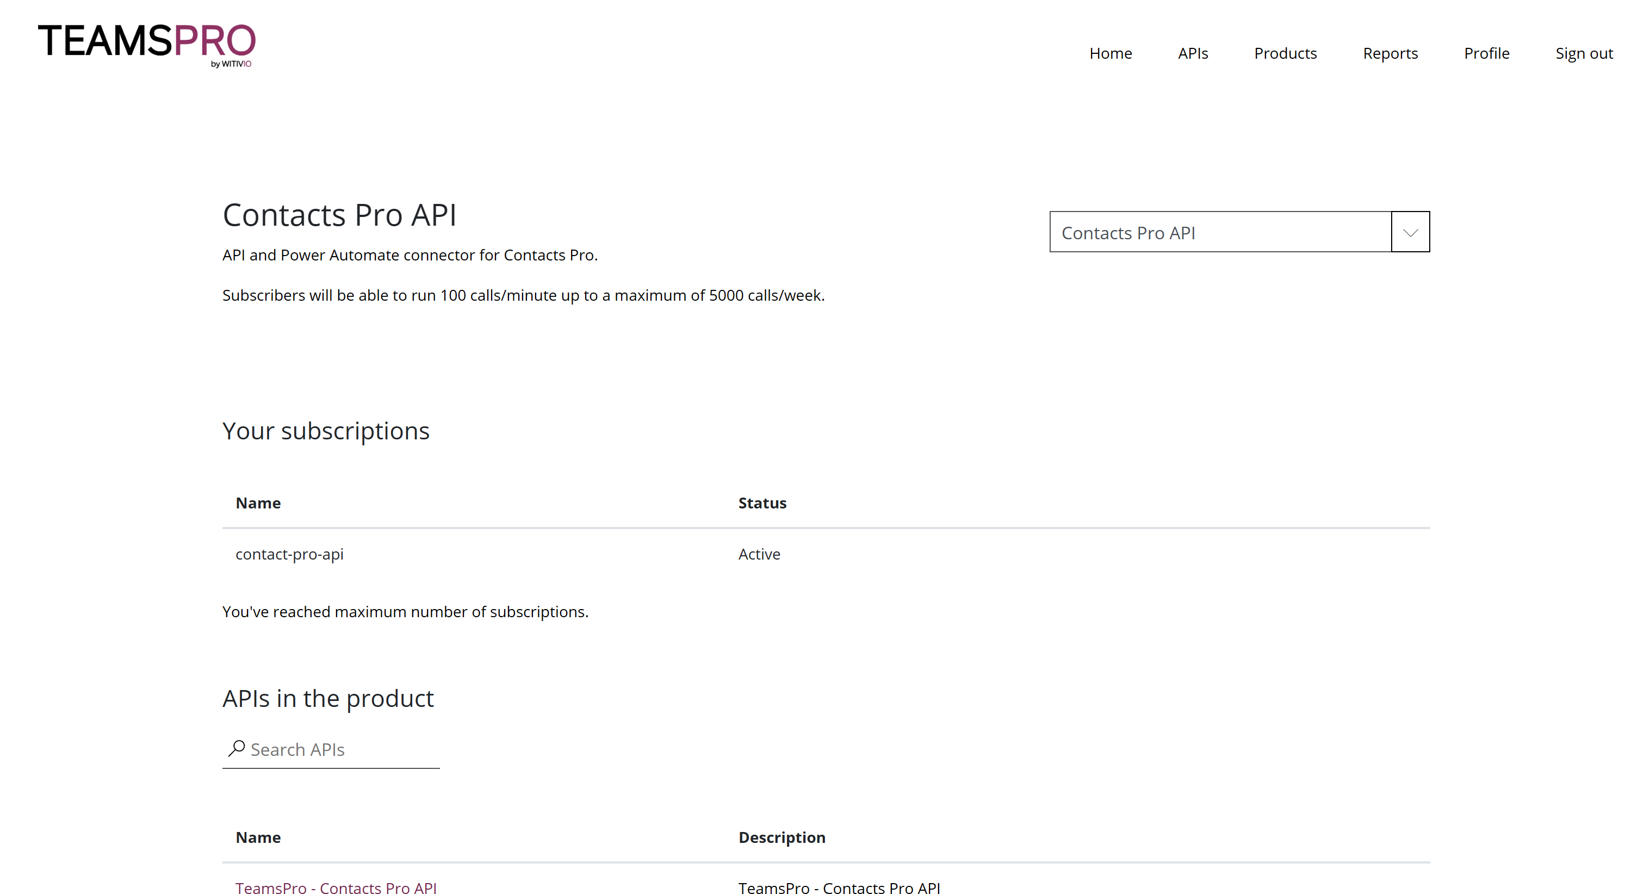This screenshot has width=1650, height=894.
Task: Click the Profile navigation link
Action: coord(1487,53)
